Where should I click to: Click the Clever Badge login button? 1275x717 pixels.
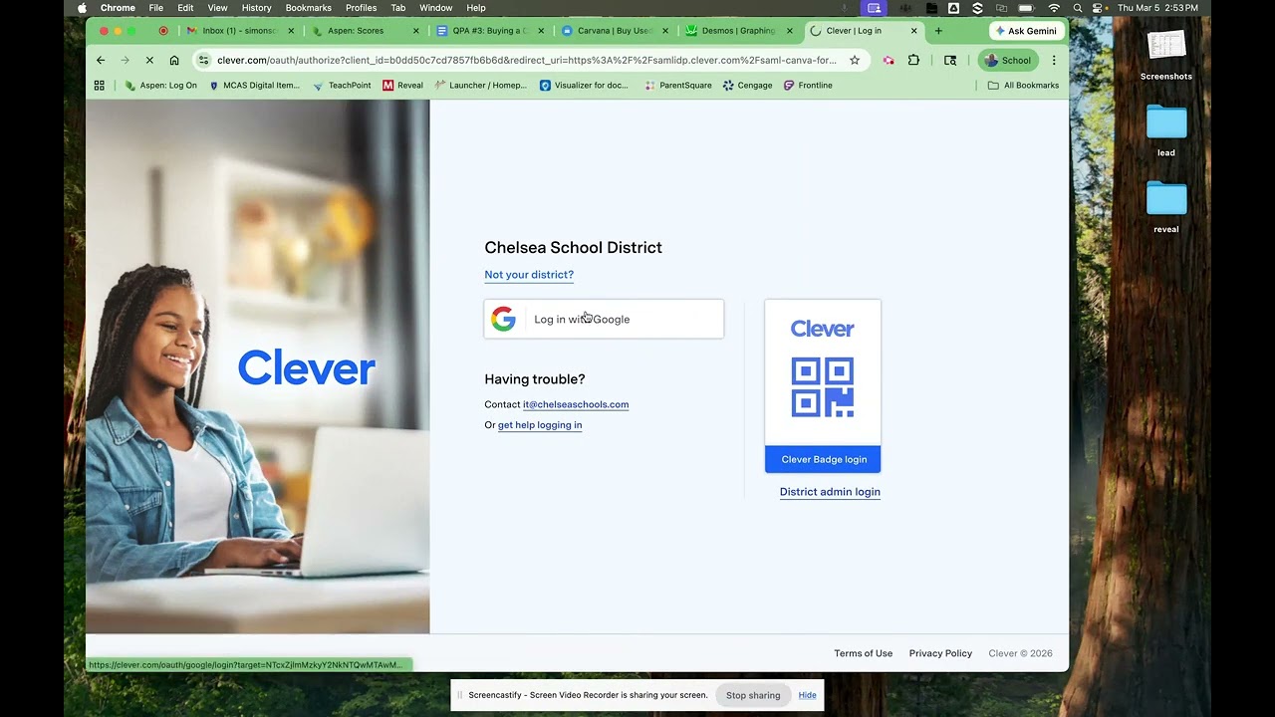pos(823,459)
